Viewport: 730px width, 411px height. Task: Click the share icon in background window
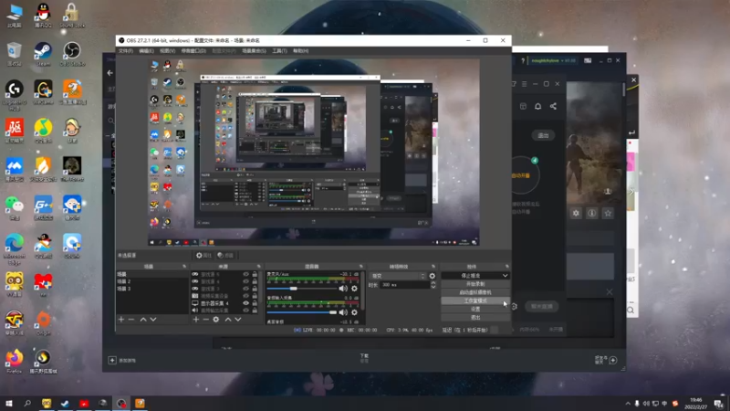click(x=553, y=106)
